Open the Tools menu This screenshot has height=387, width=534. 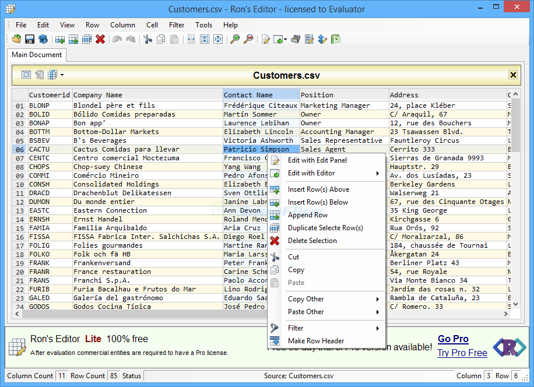pyautogui.click(x=203, y=25)
